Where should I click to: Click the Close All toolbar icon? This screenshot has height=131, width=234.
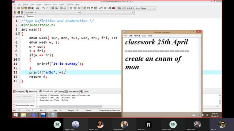33,8
